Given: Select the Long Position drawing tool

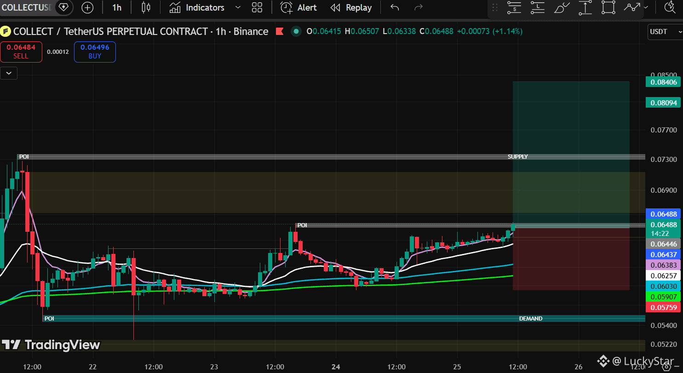Looking at the screenshot, I should pyautogui.click(x=537, y=7).
